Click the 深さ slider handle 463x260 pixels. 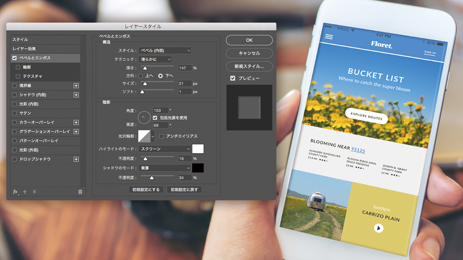[145, 68]
